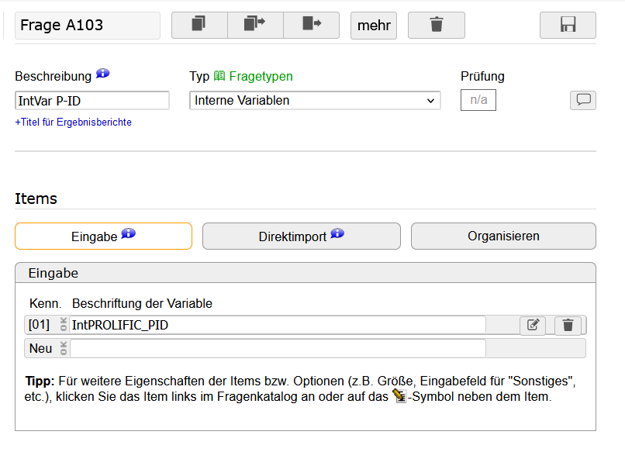Switch to the Organisieren tab
625x459 pixels.
click(x=503, y=236)
